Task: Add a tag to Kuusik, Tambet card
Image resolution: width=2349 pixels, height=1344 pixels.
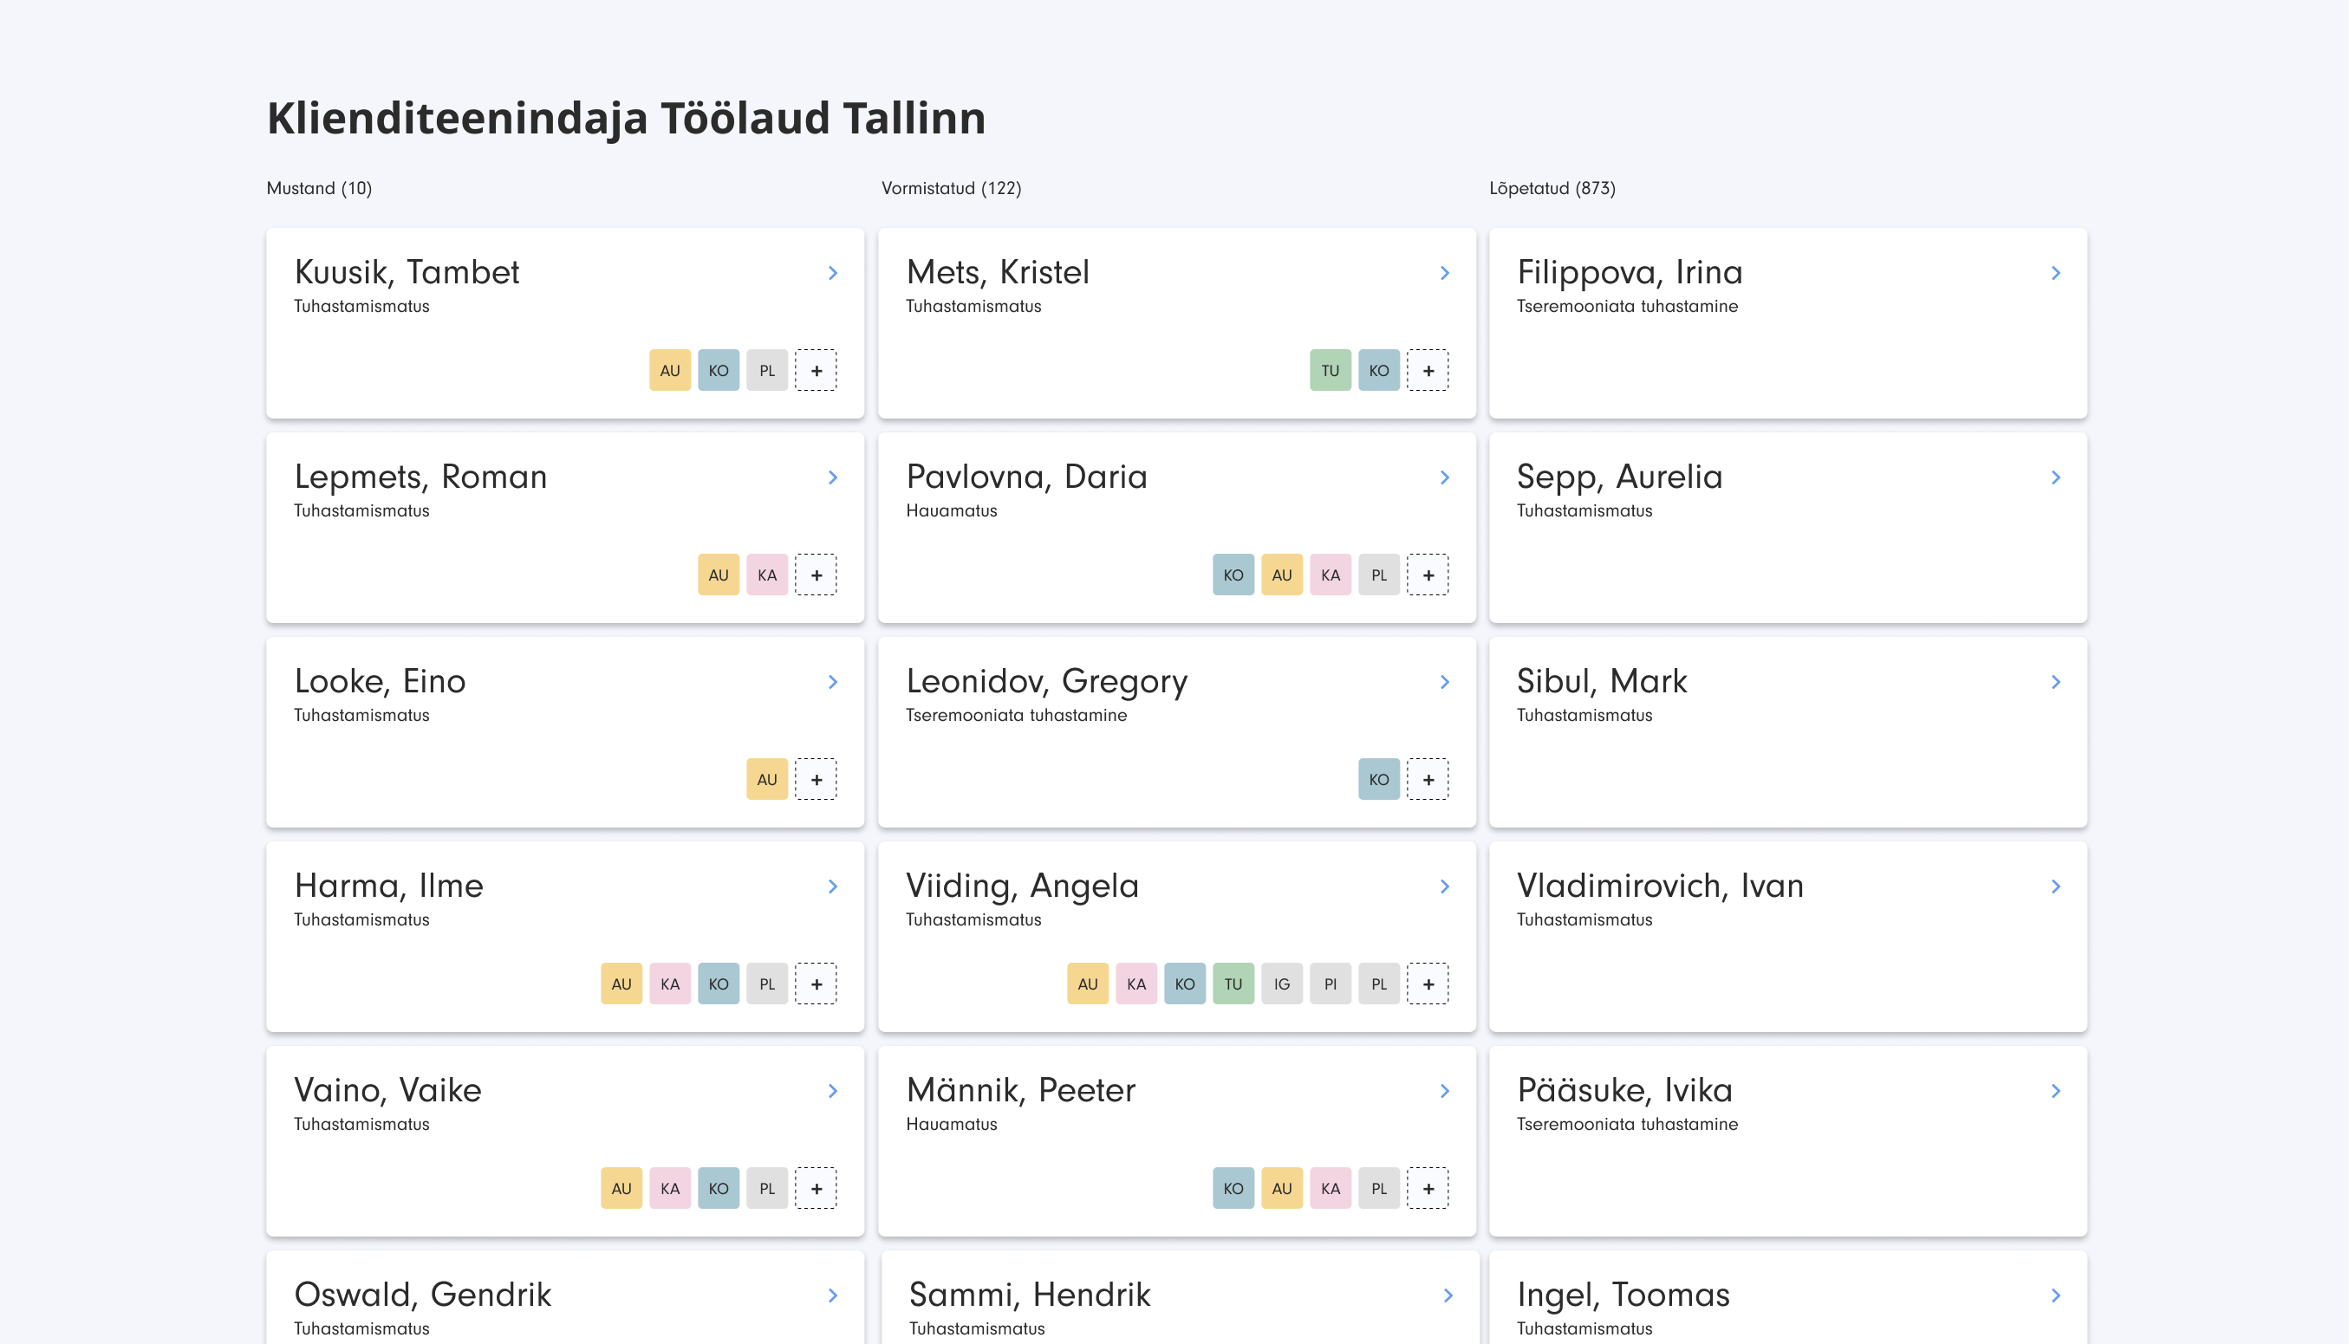Action: pyautogui.click(x=817, y=370)
